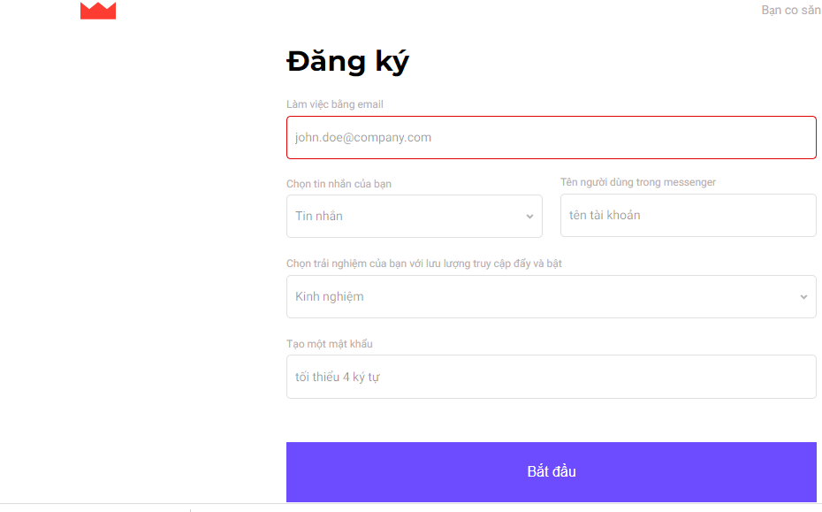822x512 pixels.
Task: Open the 'Bạn có sẵn' link
Action: point(791,10)
